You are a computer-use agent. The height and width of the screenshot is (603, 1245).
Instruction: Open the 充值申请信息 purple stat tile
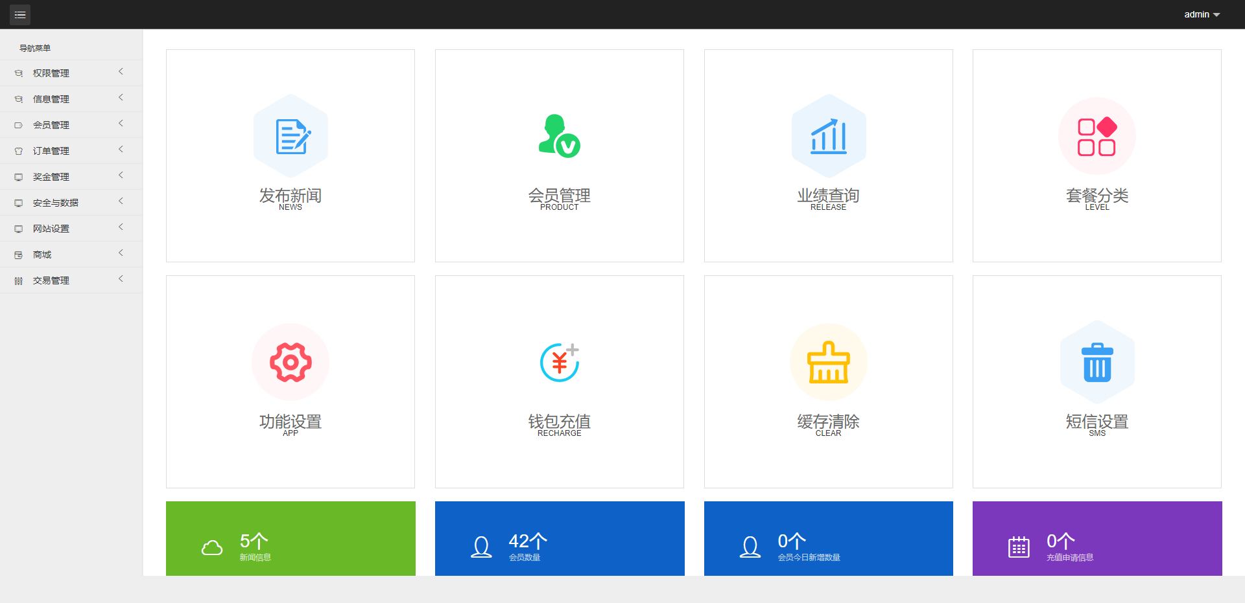click(1097, 538)
